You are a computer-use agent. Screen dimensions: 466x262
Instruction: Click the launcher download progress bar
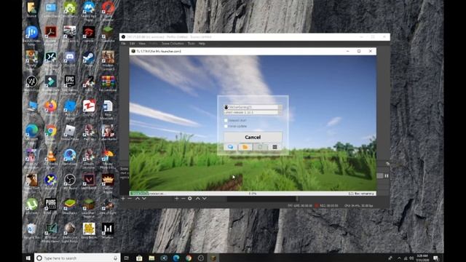tap(253, 194)
